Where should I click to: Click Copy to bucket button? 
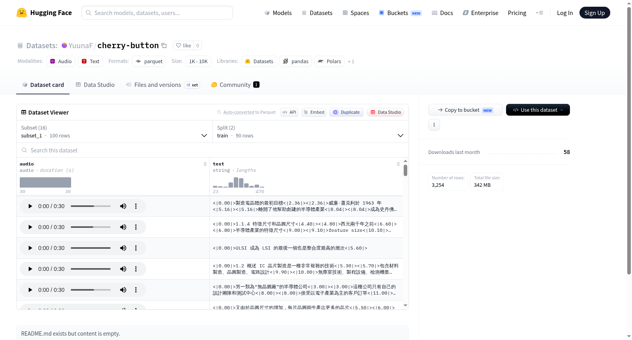pos(465,110)
